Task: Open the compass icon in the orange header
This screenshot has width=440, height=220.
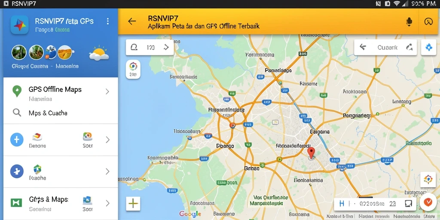Action: pyautogui.click(x=428, y=21)
